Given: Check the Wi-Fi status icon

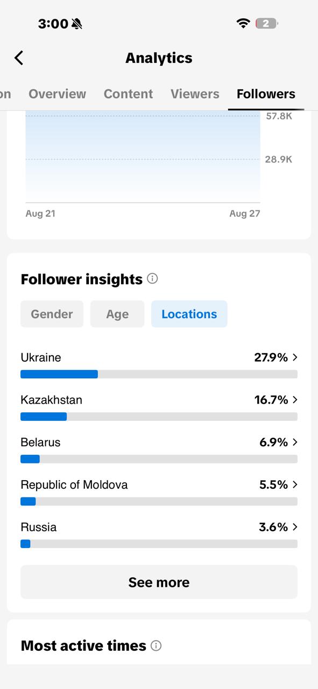Looking at the screenshot, I should tap(243, 23).
